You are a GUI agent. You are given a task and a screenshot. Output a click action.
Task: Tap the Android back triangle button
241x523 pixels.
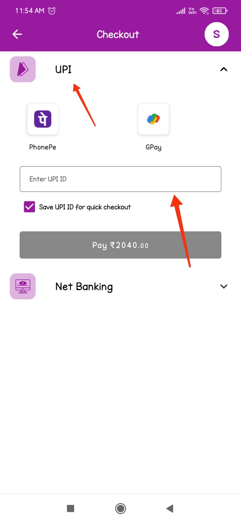tap(169, 508)
